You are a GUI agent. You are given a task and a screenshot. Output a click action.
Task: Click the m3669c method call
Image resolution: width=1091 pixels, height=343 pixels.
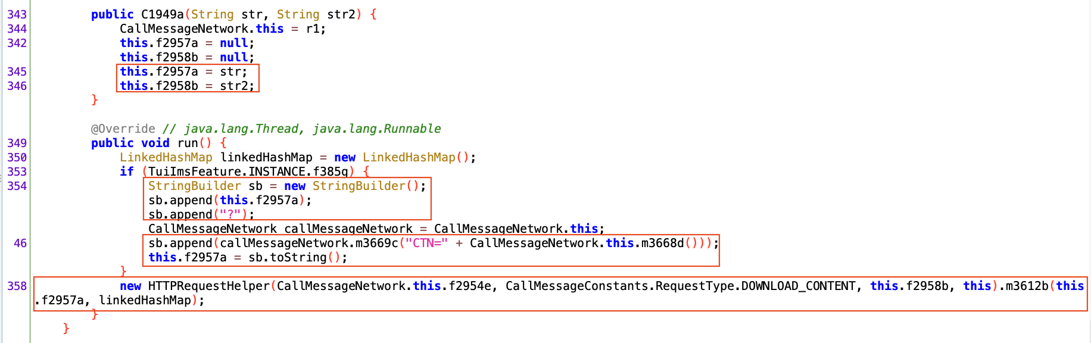pyautogui.click(x=376, y=243)
